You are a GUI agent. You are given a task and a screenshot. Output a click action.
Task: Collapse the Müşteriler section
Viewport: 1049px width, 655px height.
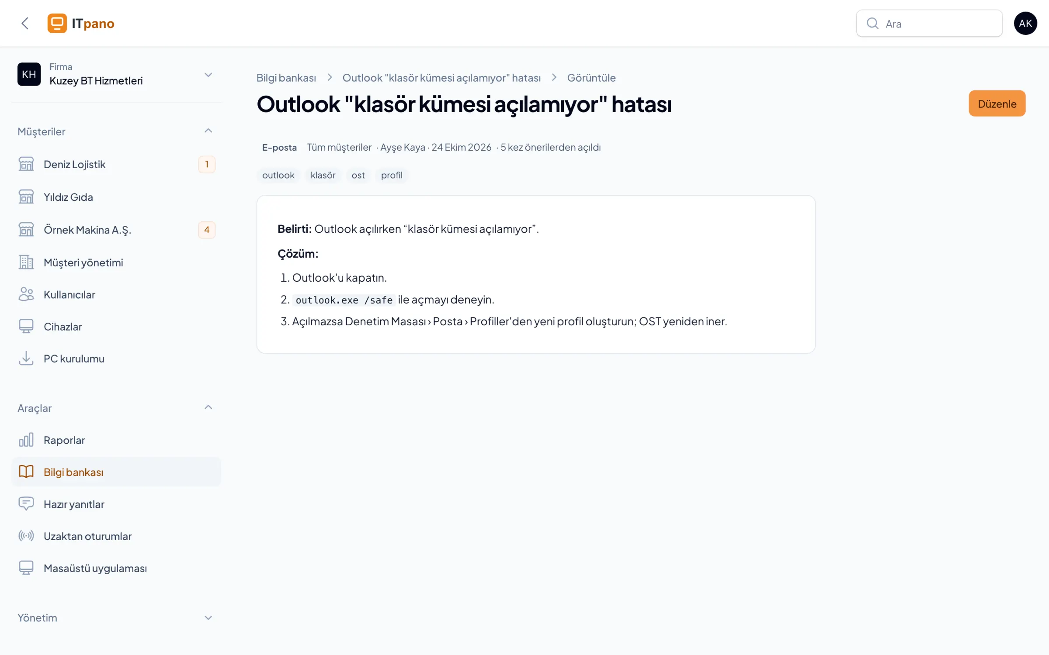click(x=208, y=131)
